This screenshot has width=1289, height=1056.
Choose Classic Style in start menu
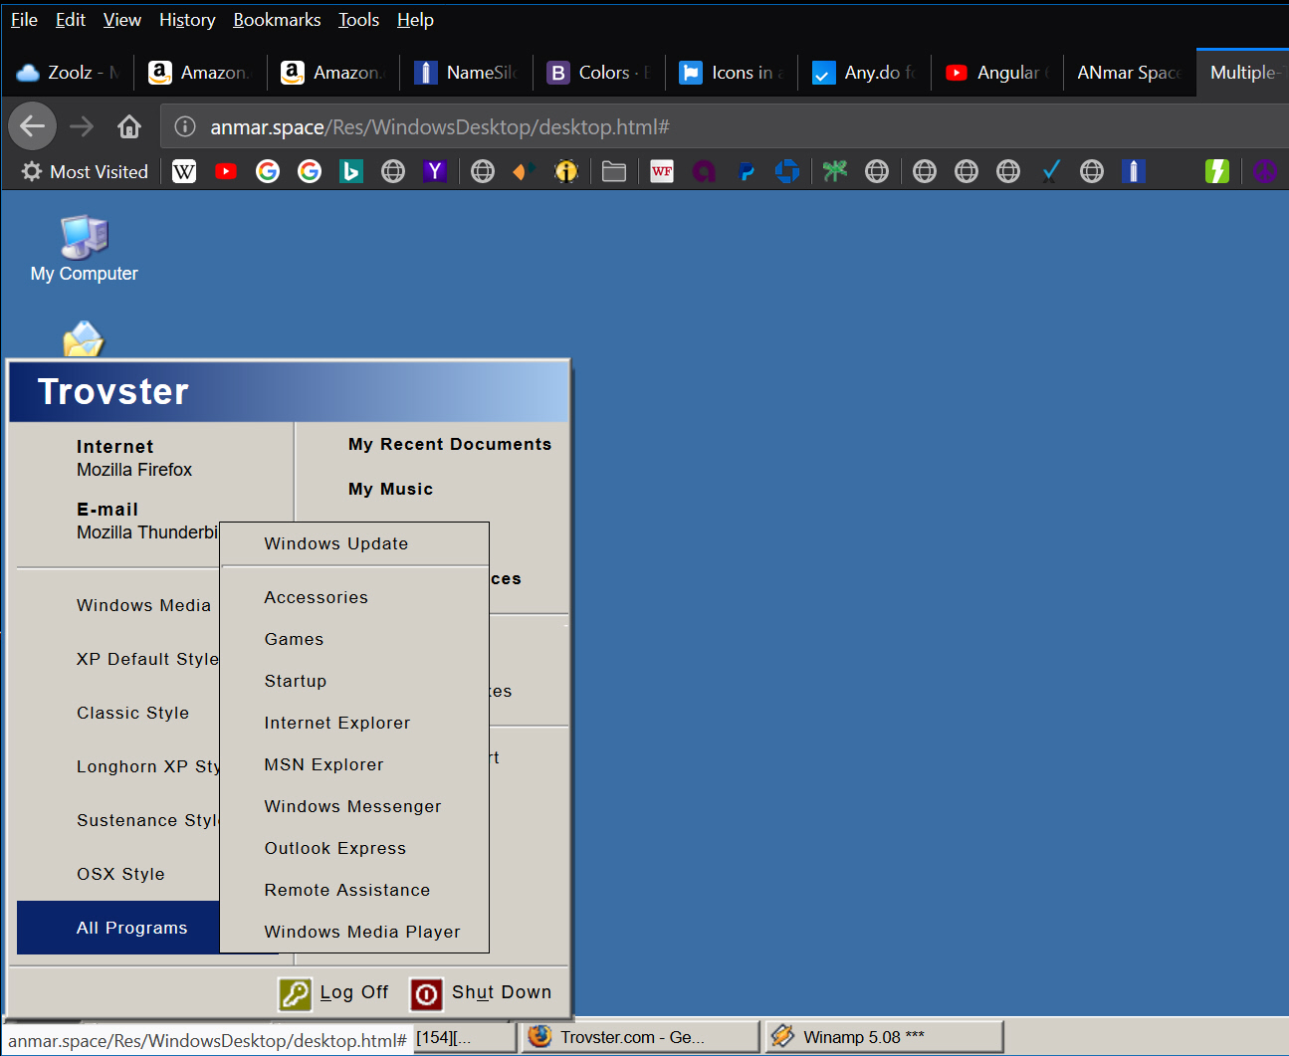tap(132, 713)
